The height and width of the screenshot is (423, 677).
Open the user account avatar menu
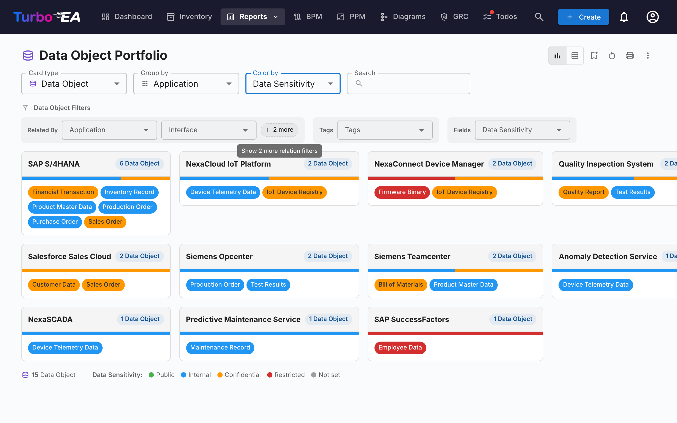[652, 17]
